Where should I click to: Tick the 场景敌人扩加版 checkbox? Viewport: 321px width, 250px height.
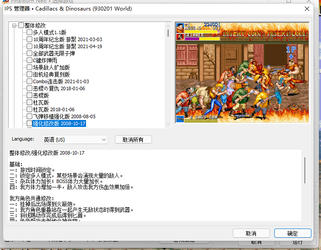click(30, 67)
